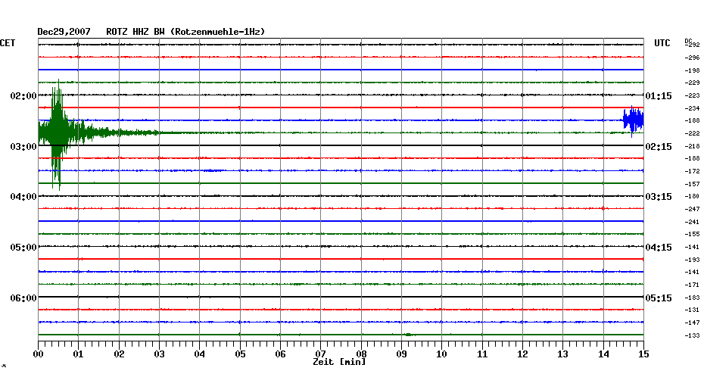This screenshot has height=374, width=704.
Task: Click minute tick label 13
Action: coord(563,354)
